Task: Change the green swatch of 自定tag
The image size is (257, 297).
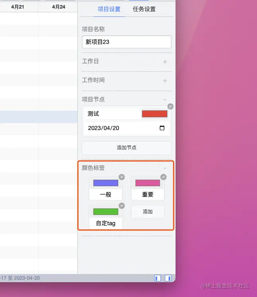Action: pos(106,212)
